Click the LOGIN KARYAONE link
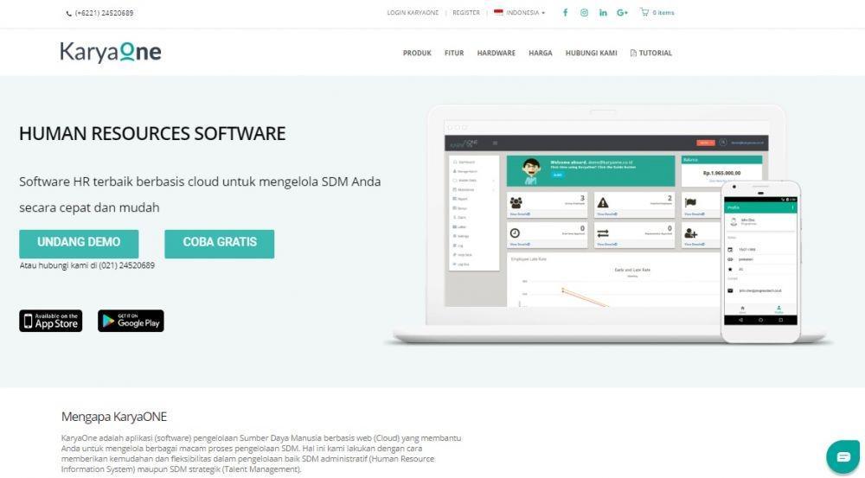The image size is (865, 478). point(413,13)
